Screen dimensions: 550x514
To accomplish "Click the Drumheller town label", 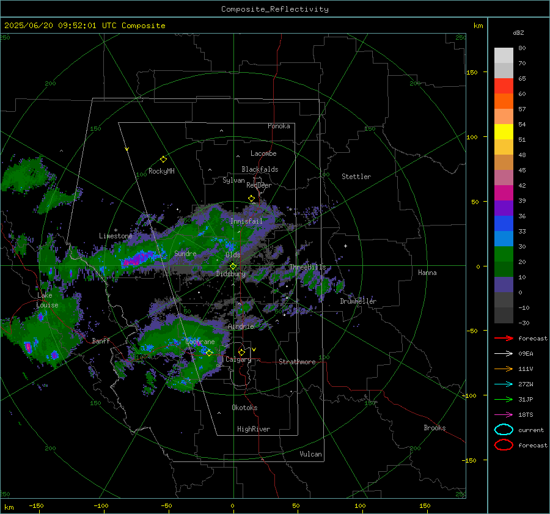I will (x=358, y=301).
